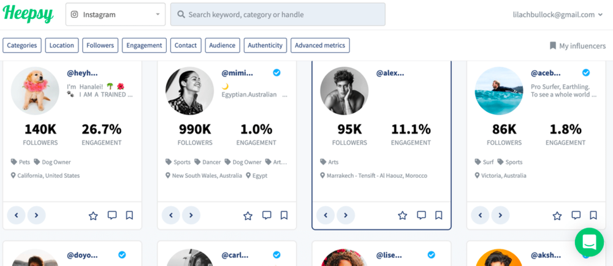Viewport: 613px width, 266px height.
Task: Bookmark the @aceb influencer
Action: pos(593,215)
